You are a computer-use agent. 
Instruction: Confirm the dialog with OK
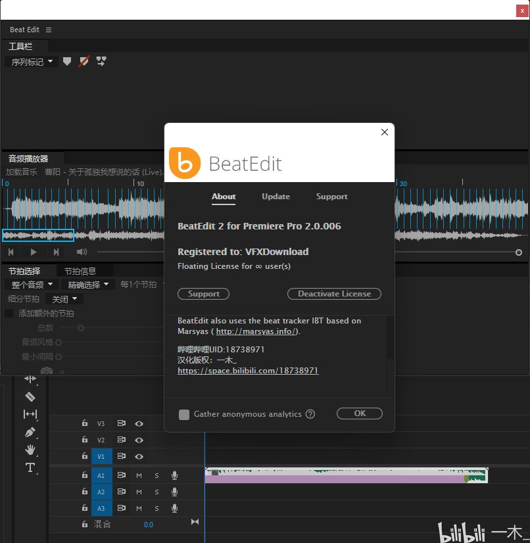(360, 413)
